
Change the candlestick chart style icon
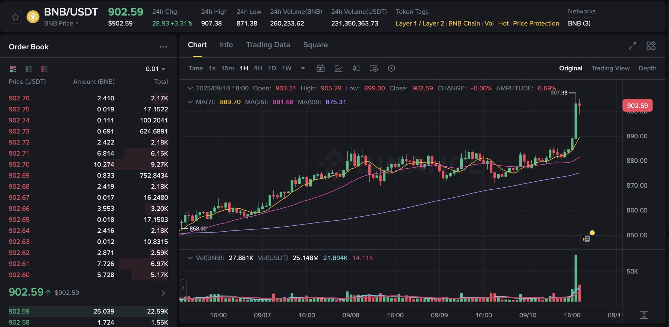(356, 68)
